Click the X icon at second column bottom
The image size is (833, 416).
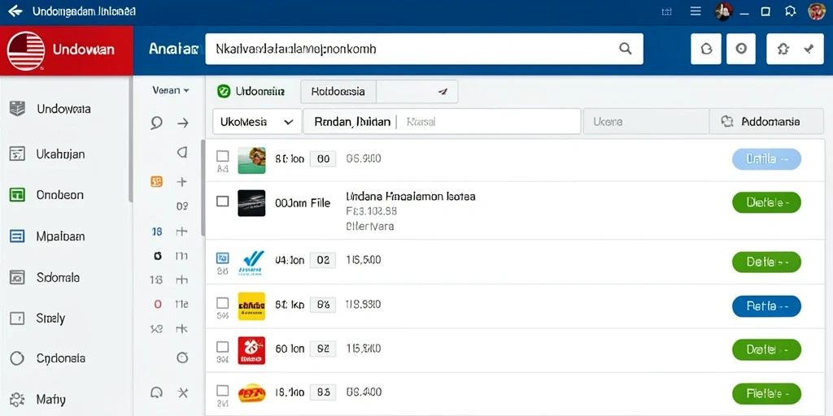(183, 392)
